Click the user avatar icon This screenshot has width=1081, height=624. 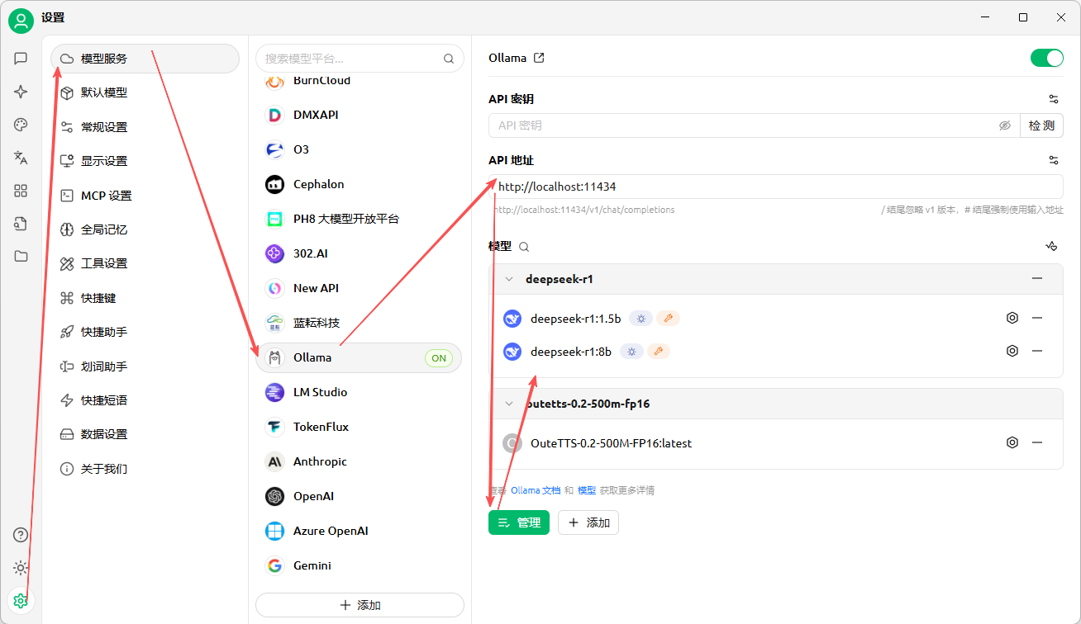21,21
